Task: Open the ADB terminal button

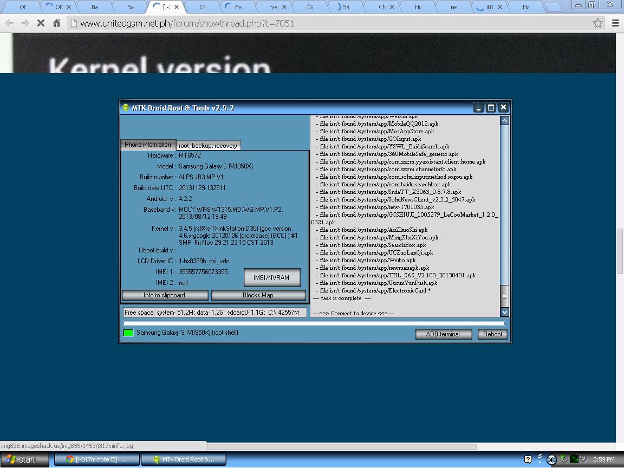Action: tap(443, 334)
